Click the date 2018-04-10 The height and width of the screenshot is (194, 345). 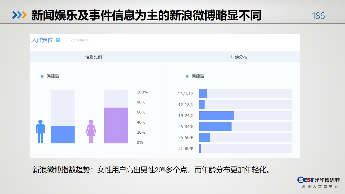[x=80, y=40]
